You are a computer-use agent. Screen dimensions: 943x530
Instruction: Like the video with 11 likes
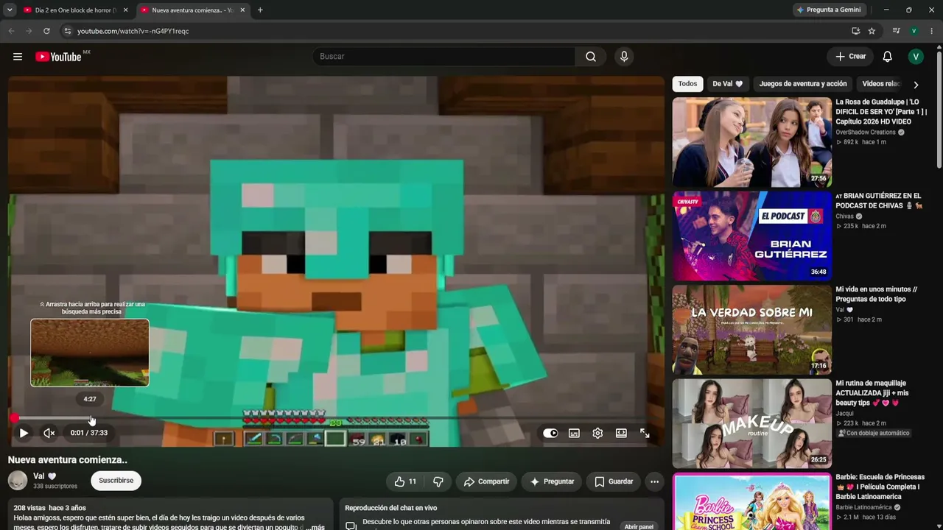pyautogui.click(x=405, y=481)
